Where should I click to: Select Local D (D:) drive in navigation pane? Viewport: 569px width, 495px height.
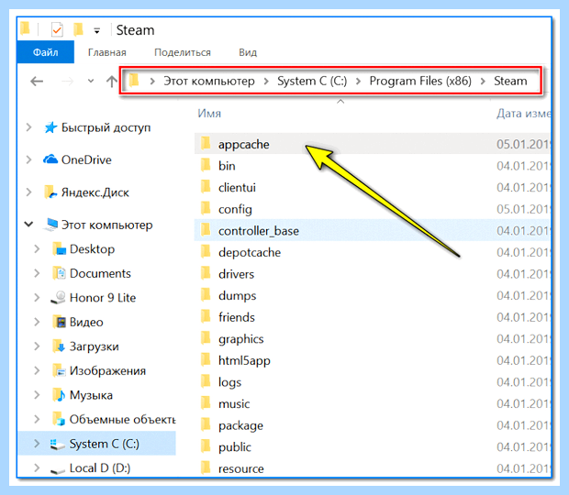click(100, 467)
